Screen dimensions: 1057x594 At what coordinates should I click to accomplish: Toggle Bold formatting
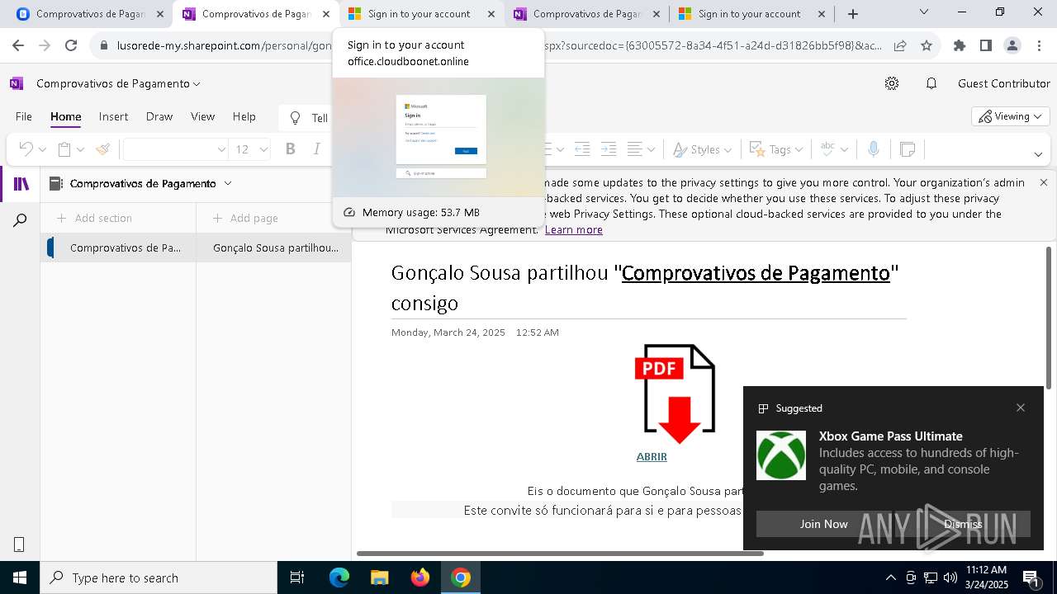point(290,149)
